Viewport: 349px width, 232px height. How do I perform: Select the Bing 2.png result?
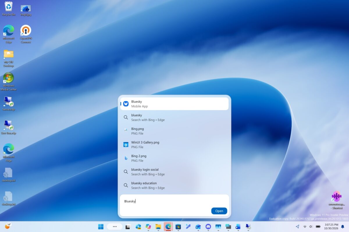[174, 158]
